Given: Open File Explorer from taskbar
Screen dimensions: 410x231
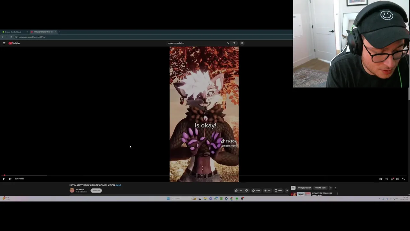Looking at the screenshot, I should 205,199.
